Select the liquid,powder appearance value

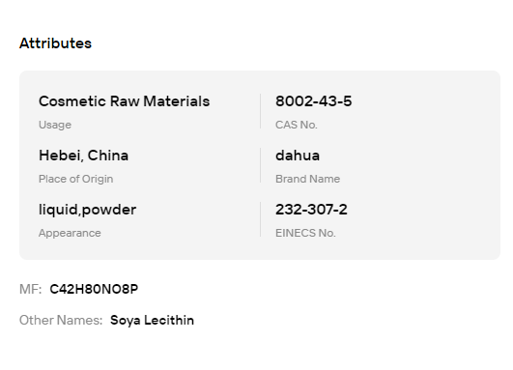87,210
